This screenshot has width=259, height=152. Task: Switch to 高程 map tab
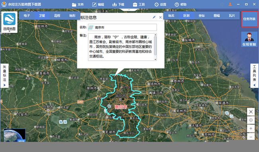[x=57, y=16]
